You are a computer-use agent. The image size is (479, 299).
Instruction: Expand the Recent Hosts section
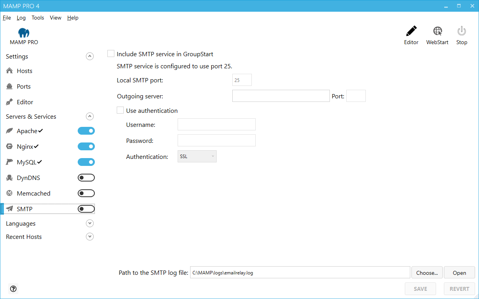pyautogui.click(x=90, y=237)
